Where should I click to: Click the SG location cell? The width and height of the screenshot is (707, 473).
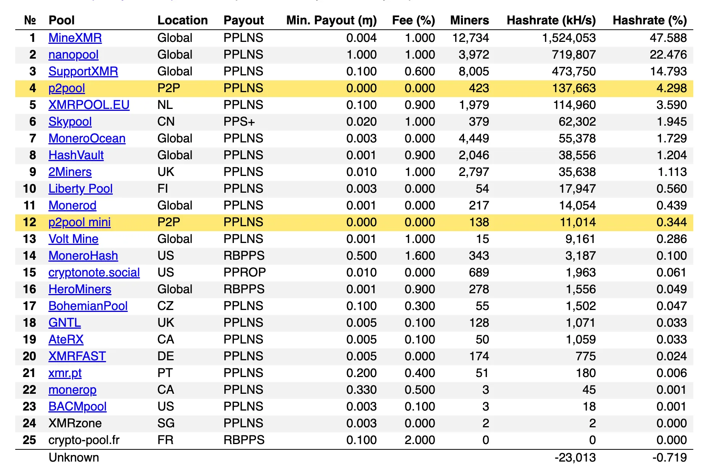coord(166,423)
